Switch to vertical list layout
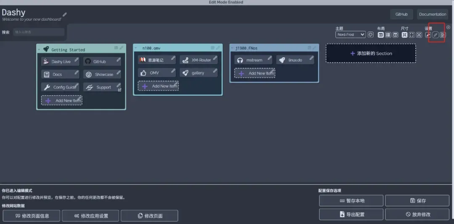This screenshot has height=224, width=454. click(388, 35)
